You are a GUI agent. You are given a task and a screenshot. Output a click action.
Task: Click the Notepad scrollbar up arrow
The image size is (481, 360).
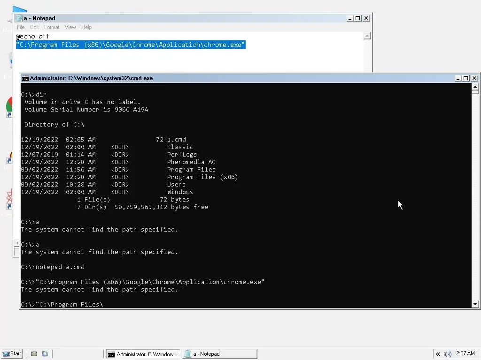point(367,36)
